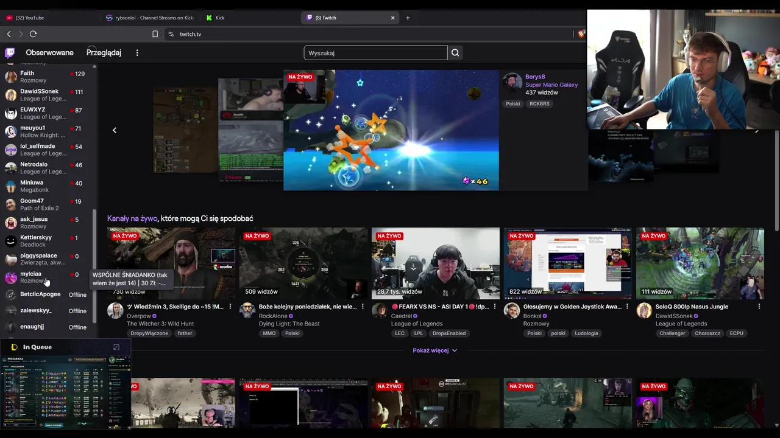780x438 pixels.
Task: Click Borys8 avatar in featured carousel
Action: pyautogui.click(x=512, y=83)
